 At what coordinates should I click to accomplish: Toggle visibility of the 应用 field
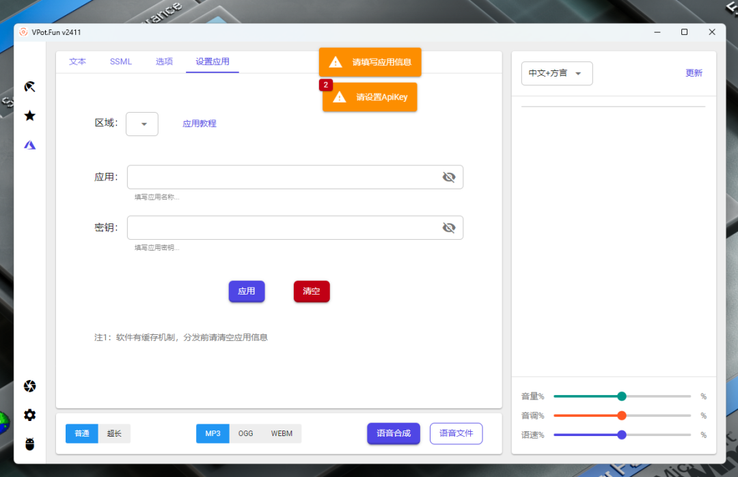[448, 177]
